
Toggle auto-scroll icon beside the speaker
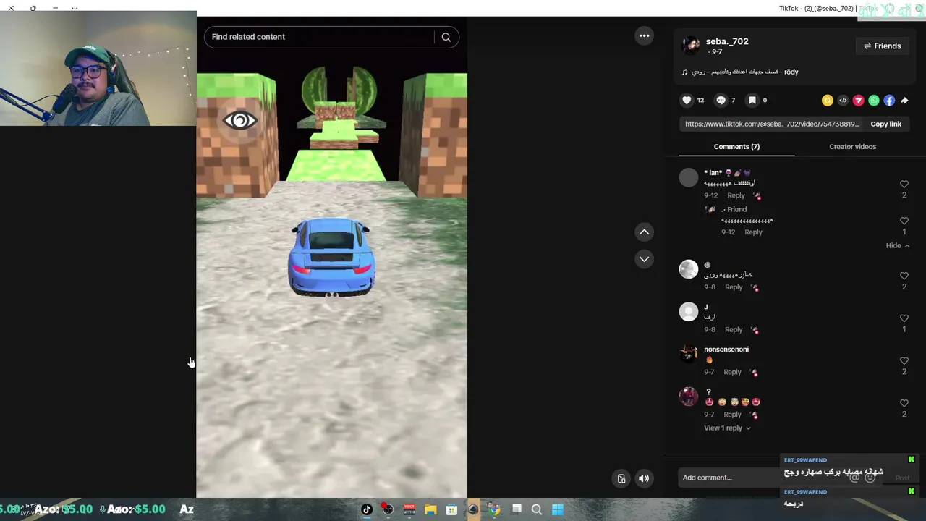(621, 478)
